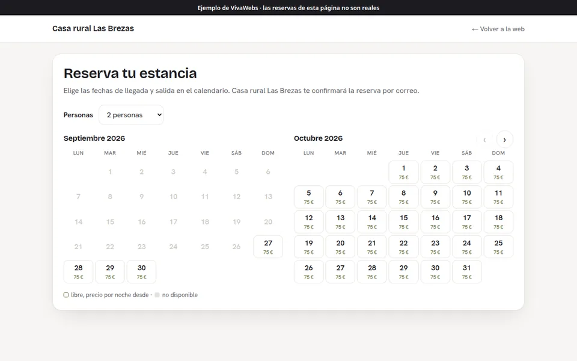Pick October 29 date cell
This screenshot has height=361, width=577.
(x=404, y=272)
